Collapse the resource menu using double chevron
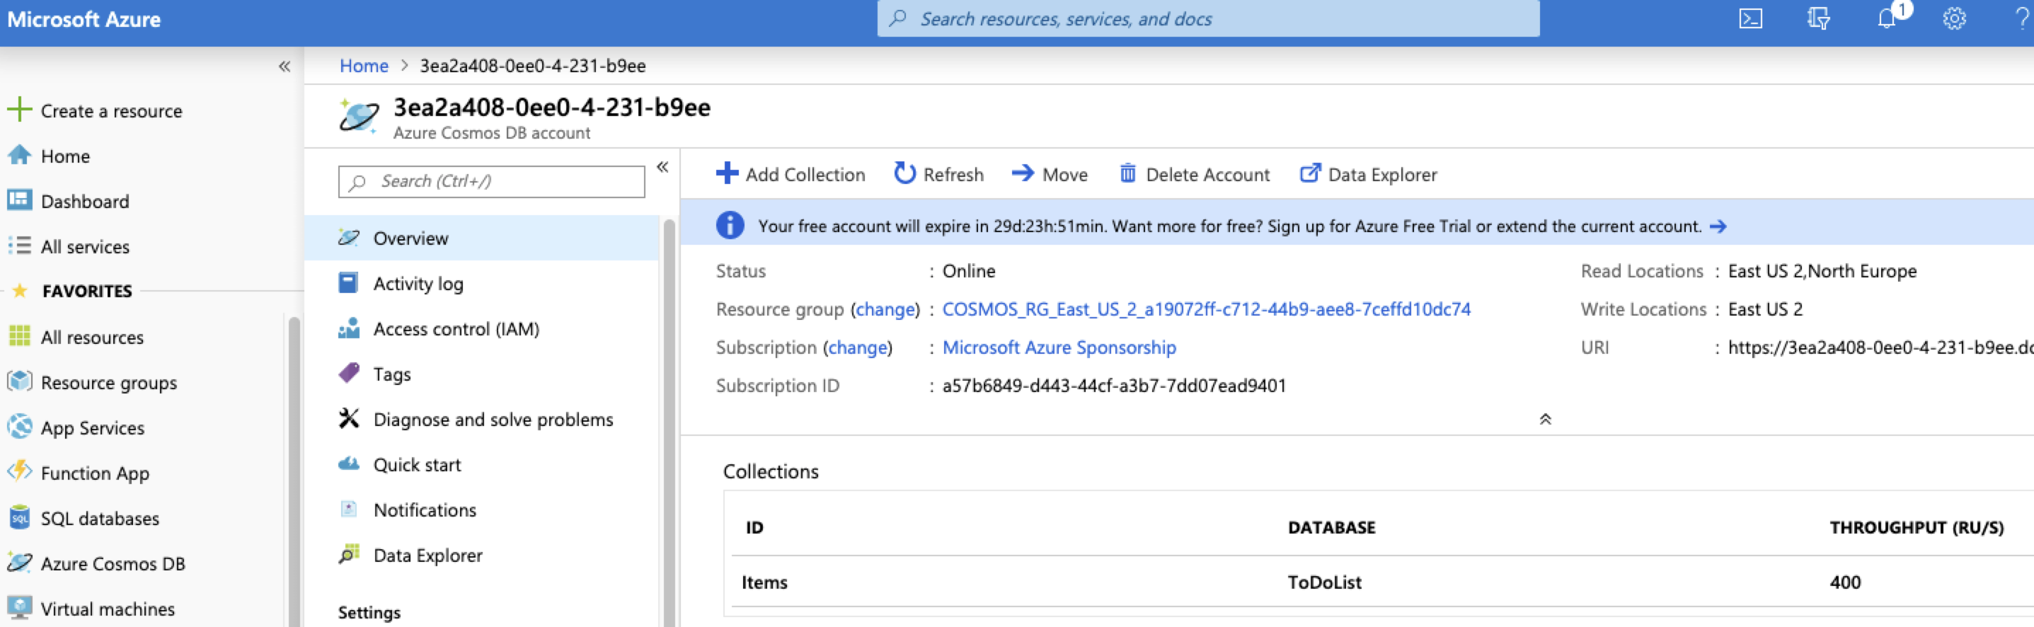Viewport: 2034px width, 627px height. coord(662,166)
